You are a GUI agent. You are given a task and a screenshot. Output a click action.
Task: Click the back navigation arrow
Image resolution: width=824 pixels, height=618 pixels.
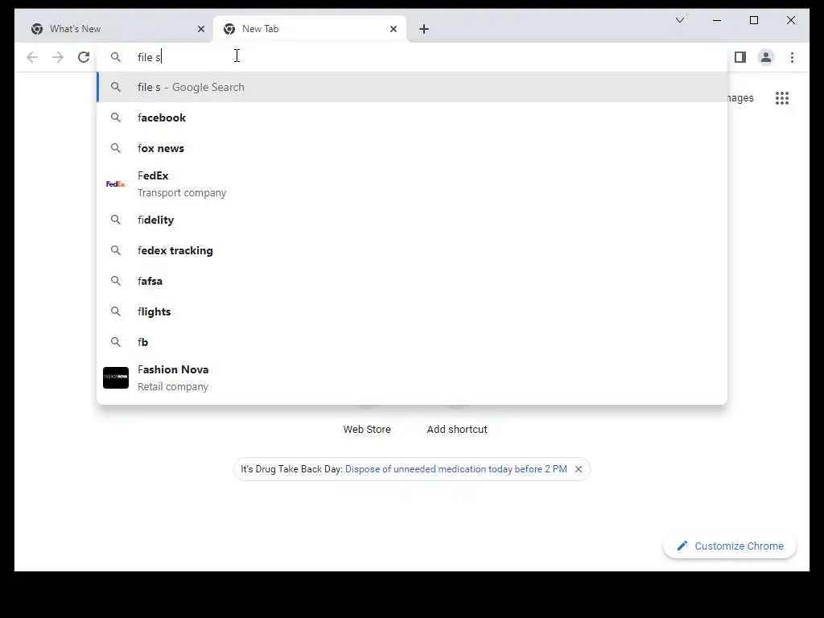(32, 57)
